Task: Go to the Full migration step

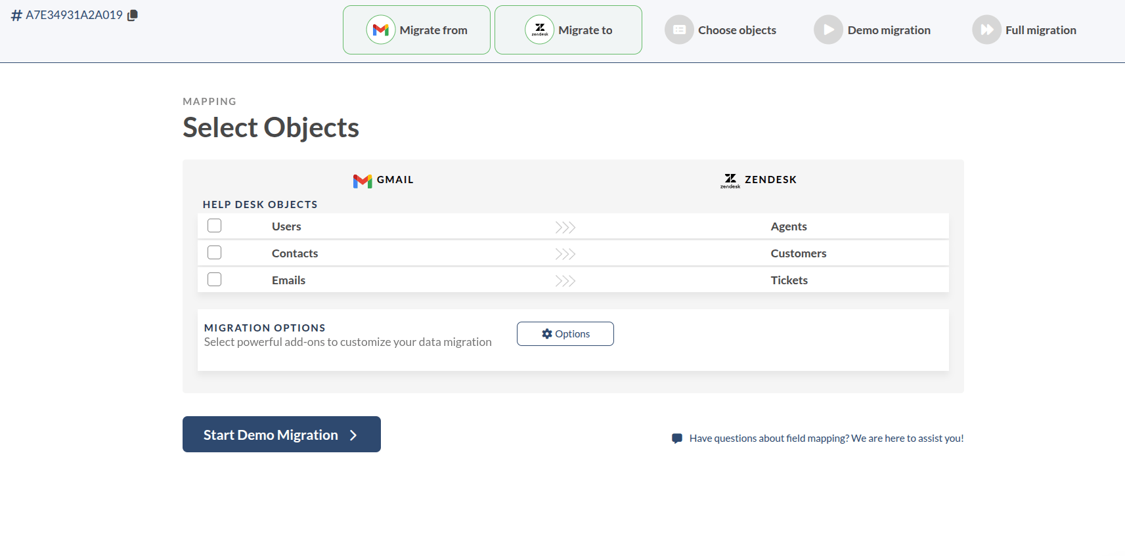Action: tap(1024, 30)
